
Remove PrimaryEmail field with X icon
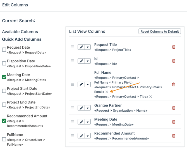107,92
